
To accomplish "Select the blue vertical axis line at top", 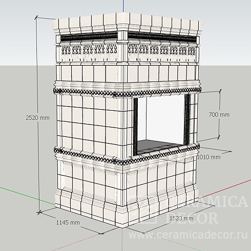I will [123, 6].
